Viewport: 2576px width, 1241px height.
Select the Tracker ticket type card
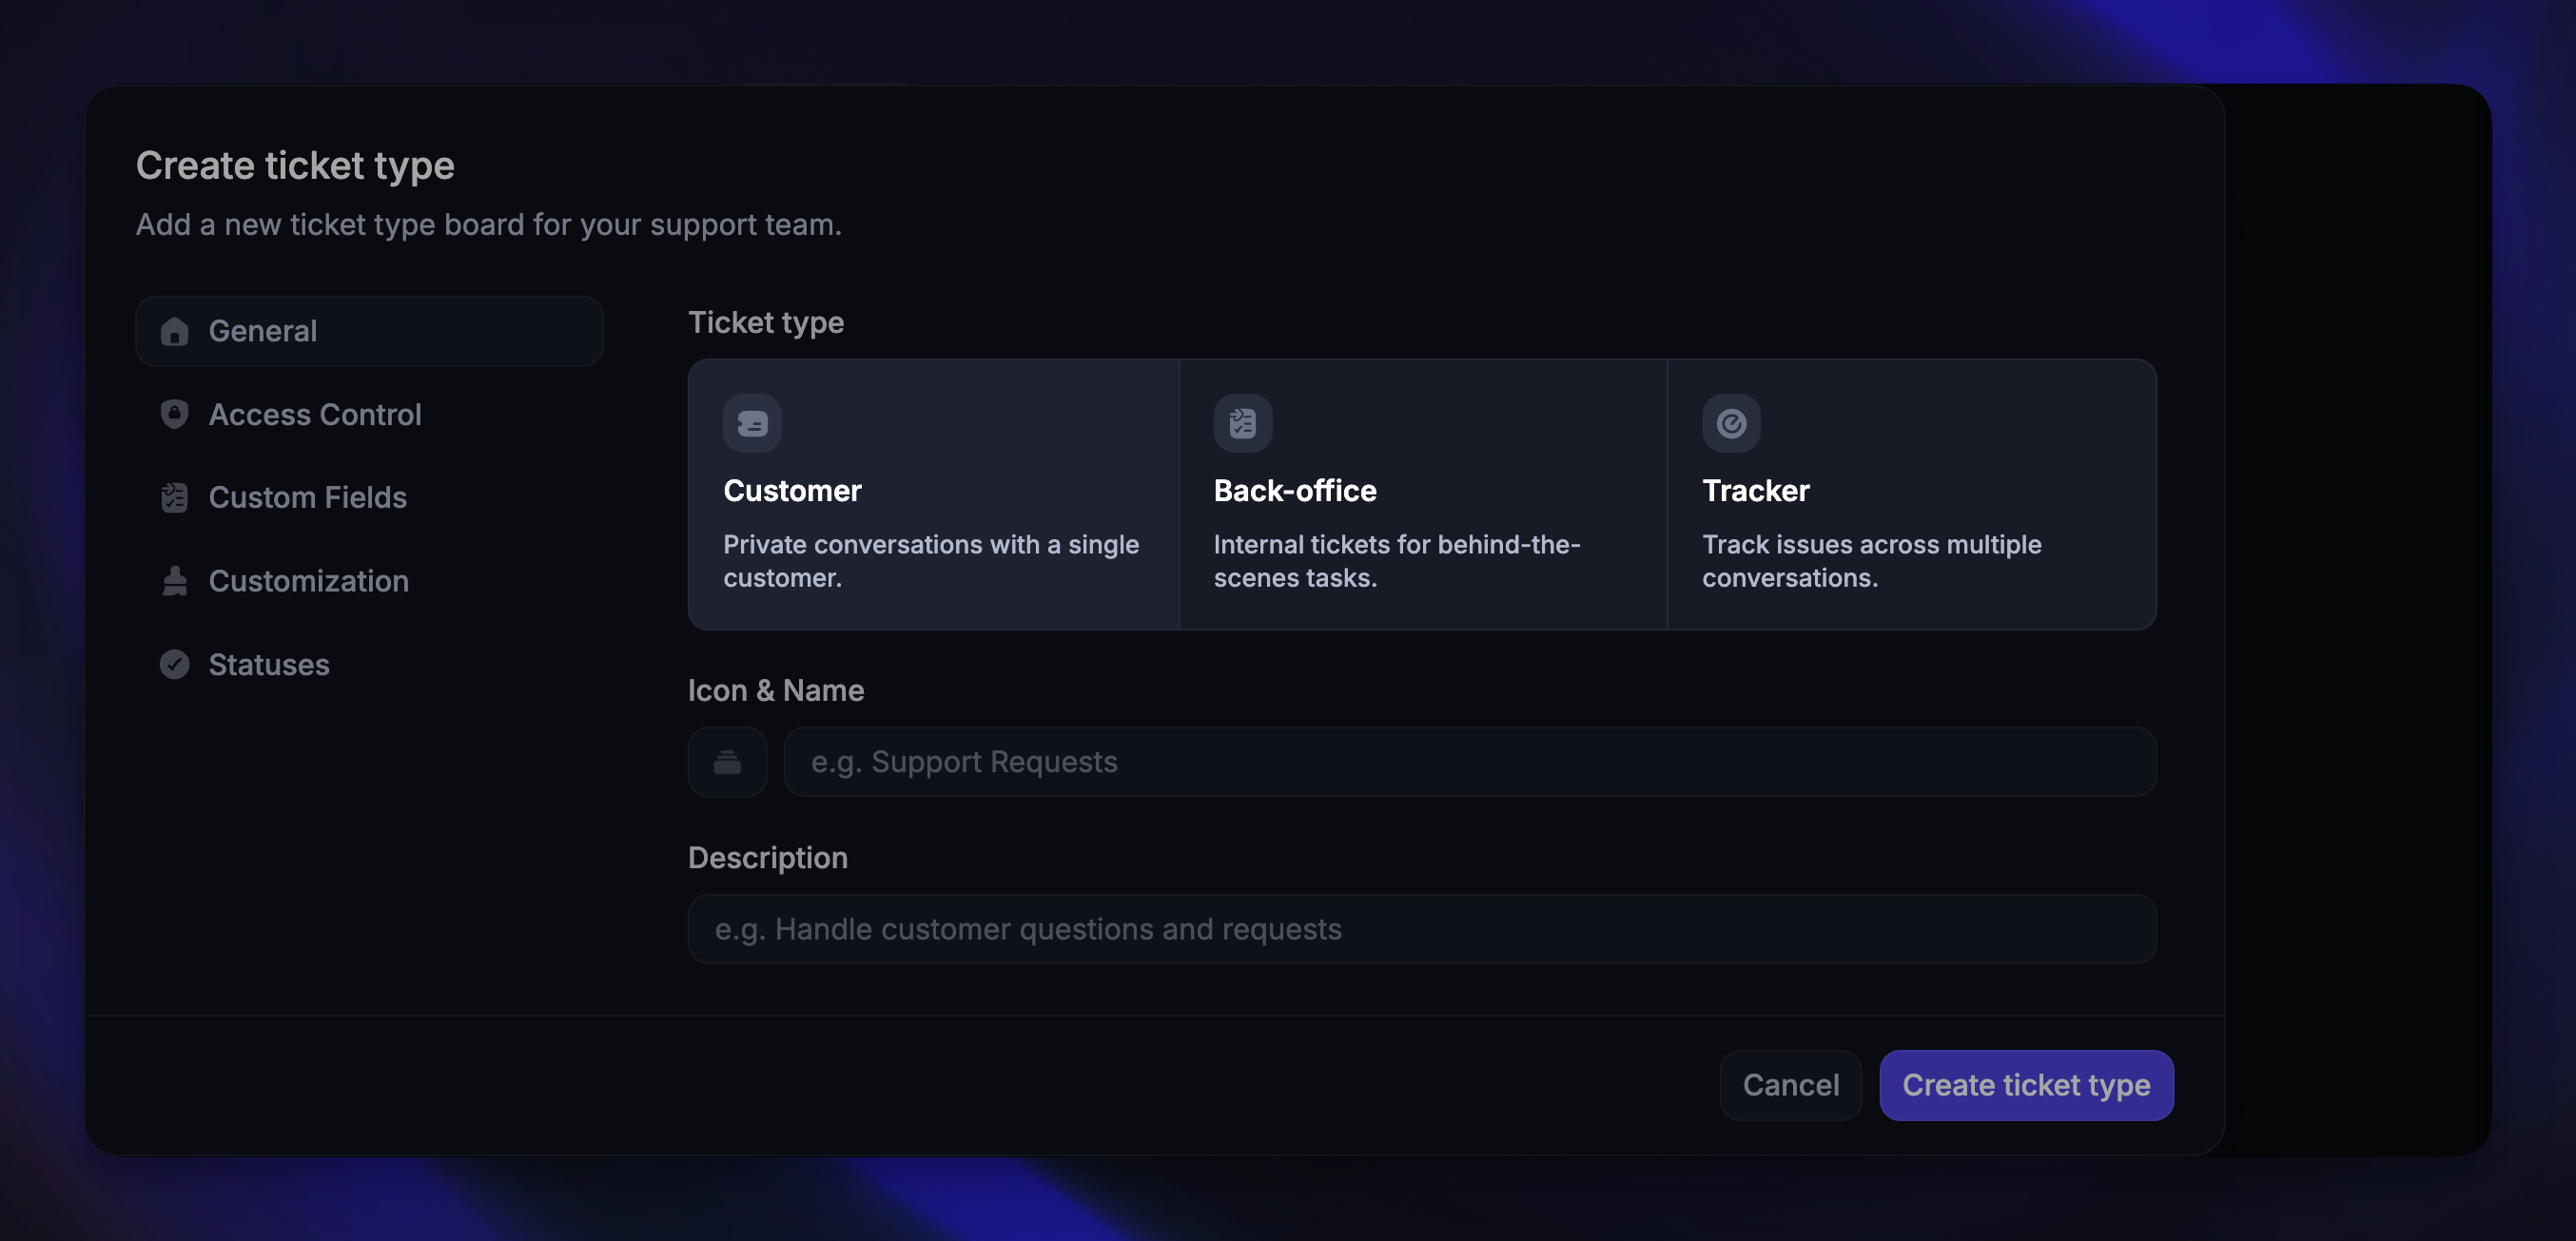[1913, 497]
